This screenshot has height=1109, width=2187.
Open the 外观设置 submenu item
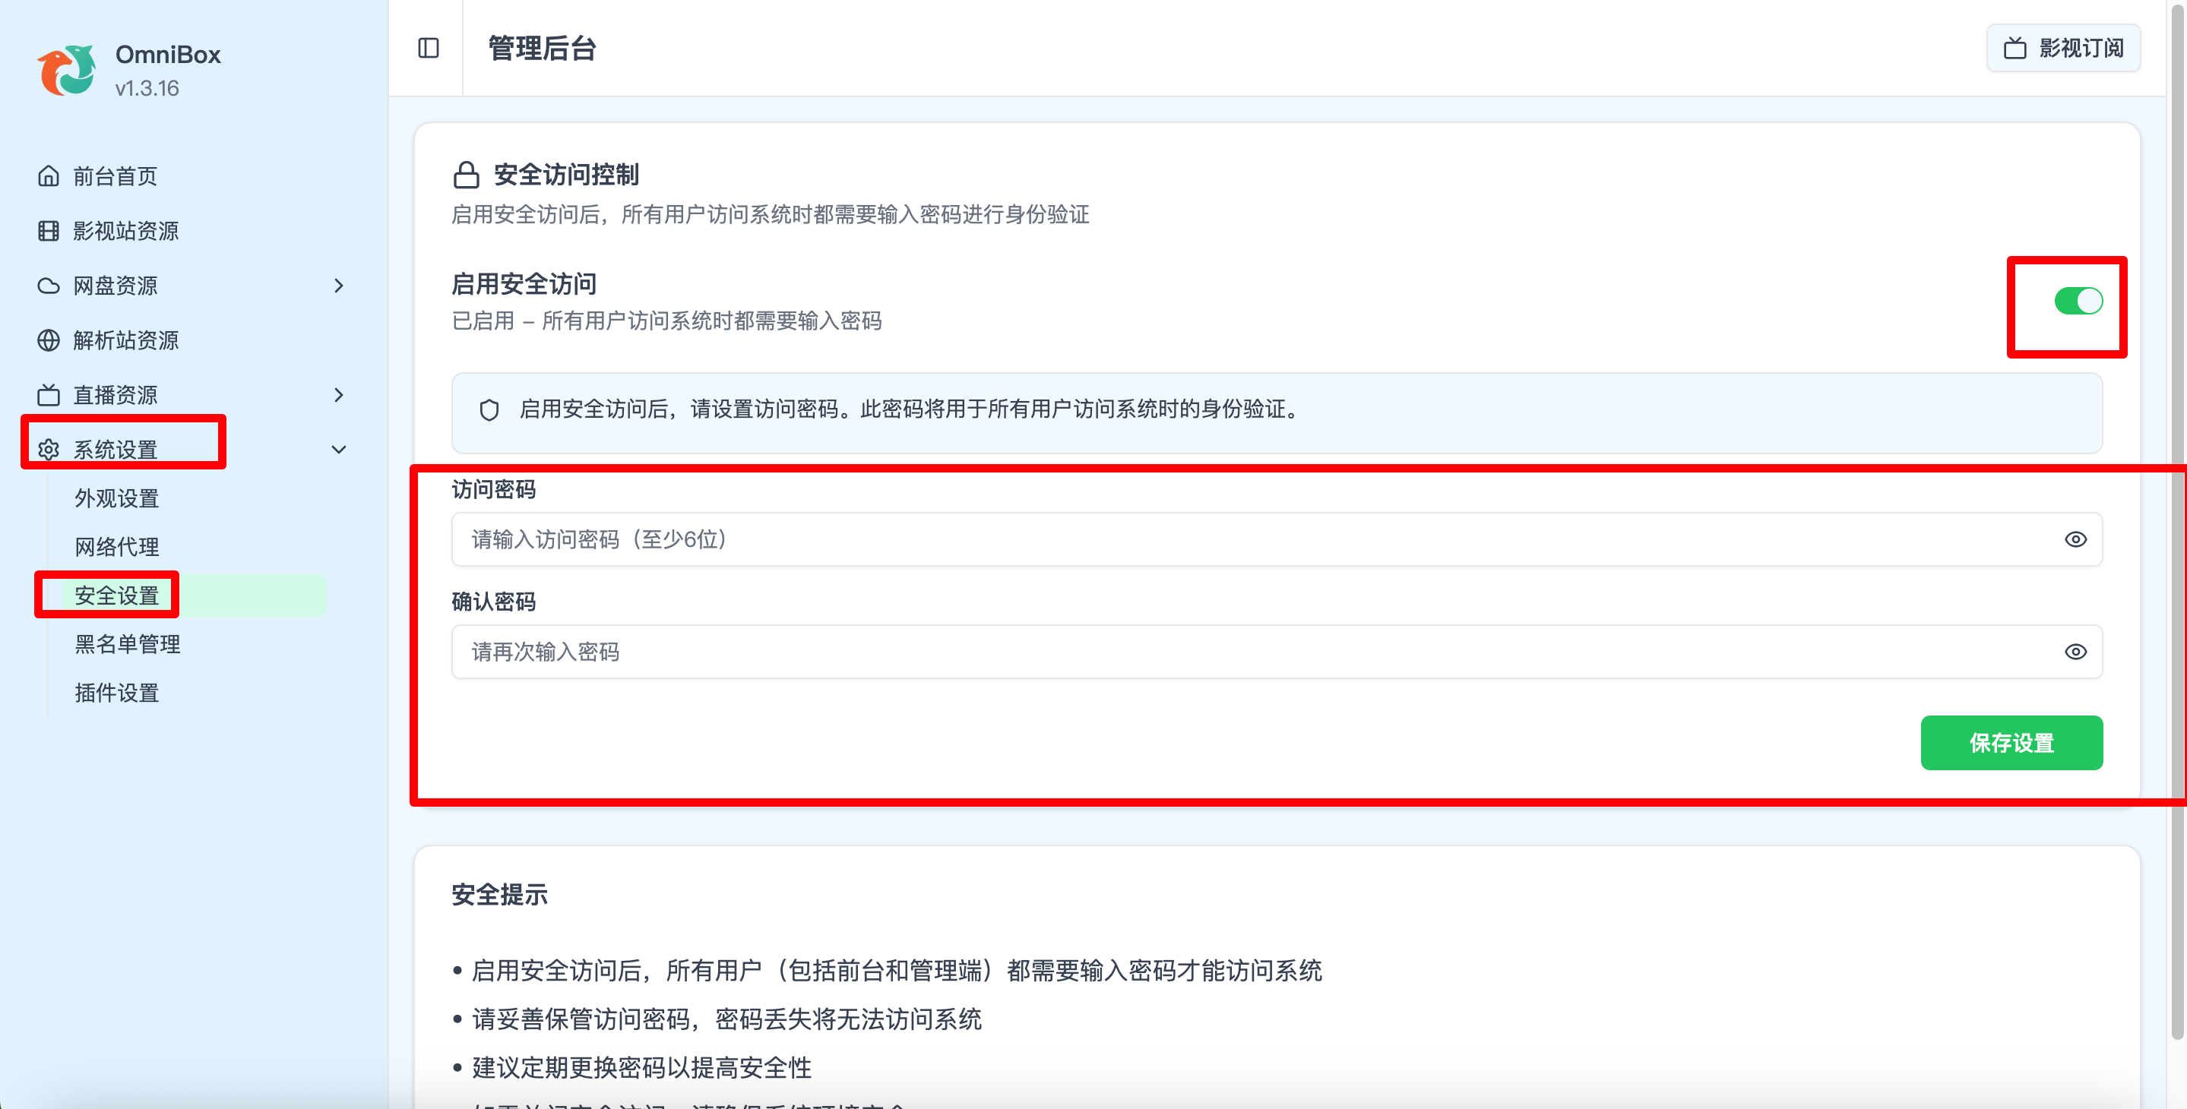pyautogui.click(x=117, y=498)
